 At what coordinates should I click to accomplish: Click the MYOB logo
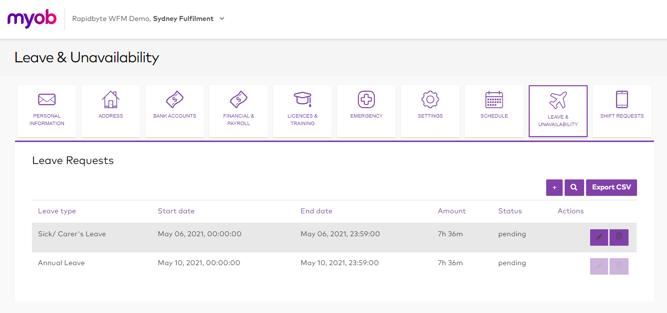point(31,18)
